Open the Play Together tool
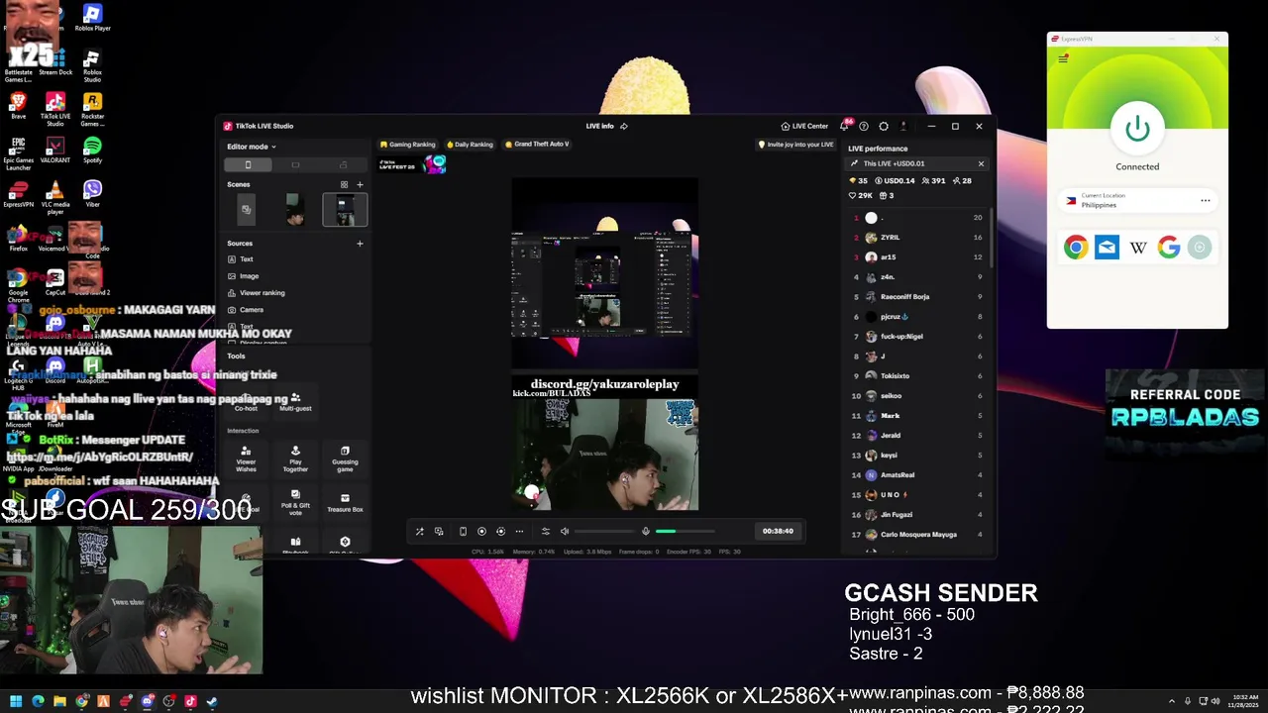 coord(295,458)
